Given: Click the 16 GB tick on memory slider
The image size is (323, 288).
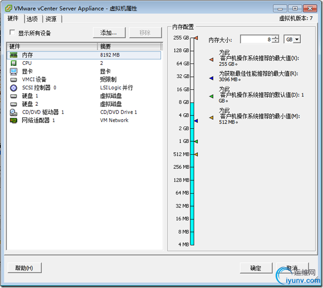Looking at the screenshot, I should pos(192,89).
